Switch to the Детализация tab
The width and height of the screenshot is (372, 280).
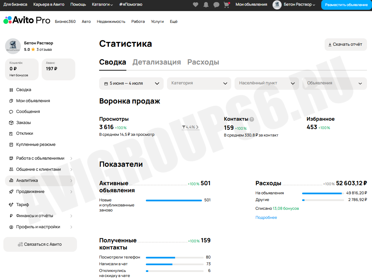pos(157,62)
